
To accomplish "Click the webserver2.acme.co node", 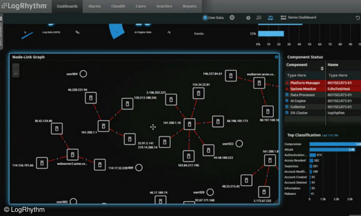I will click(x=72, y=155).
